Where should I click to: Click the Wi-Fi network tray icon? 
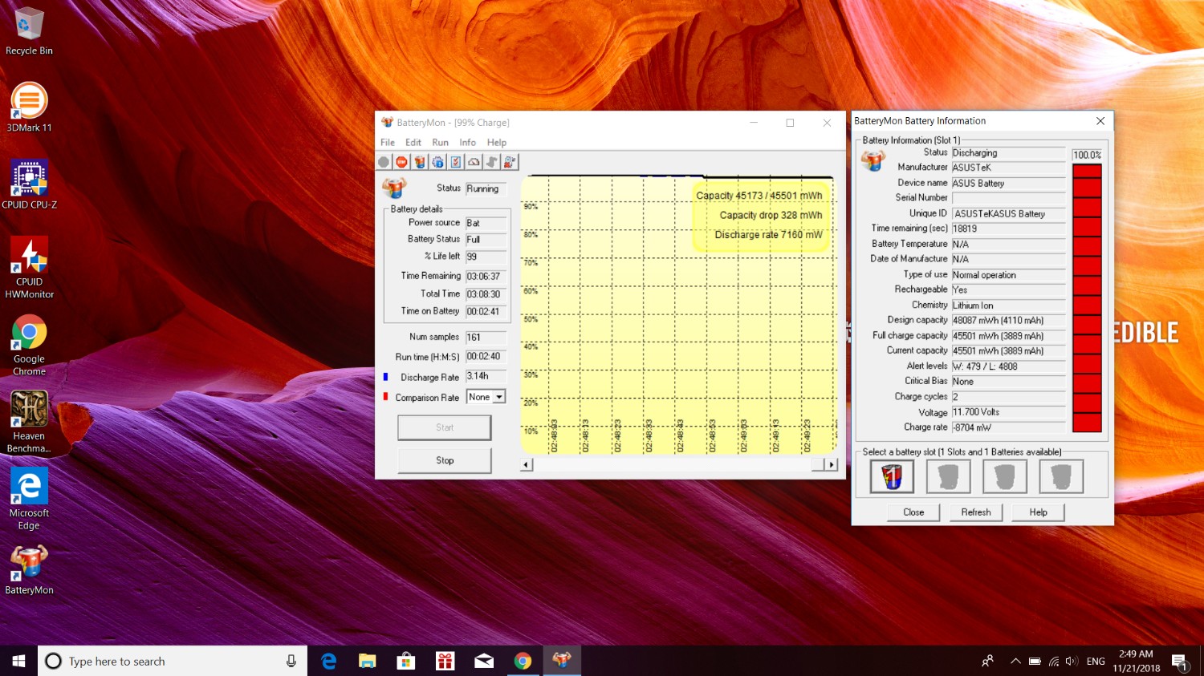[1053, 662]
